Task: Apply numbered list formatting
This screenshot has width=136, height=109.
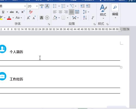Action: pos(63,6)
